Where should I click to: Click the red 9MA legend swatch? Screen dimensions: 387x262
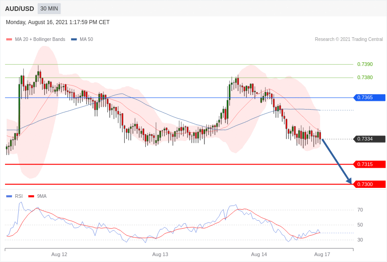point(31,196)
